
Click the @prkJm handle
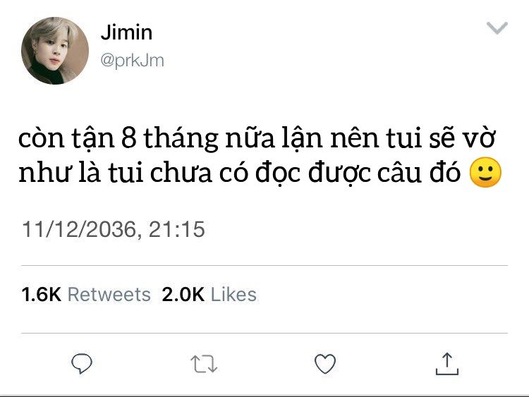point(133,61)
